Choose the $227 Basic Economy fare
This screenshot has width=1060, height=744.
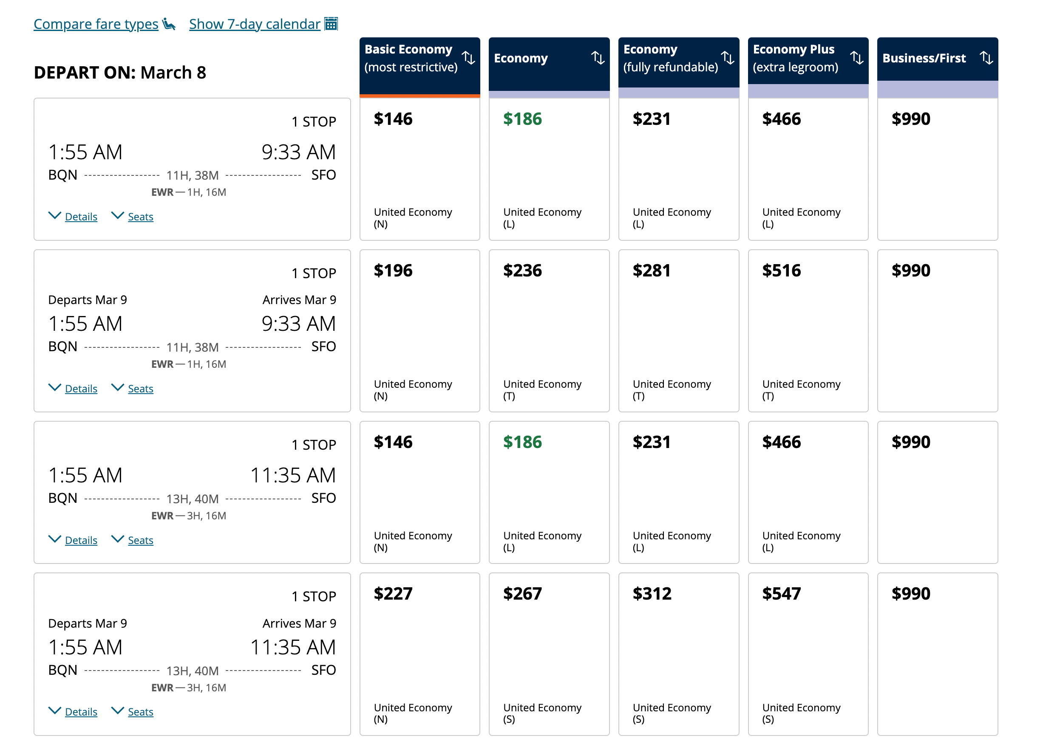419,654
